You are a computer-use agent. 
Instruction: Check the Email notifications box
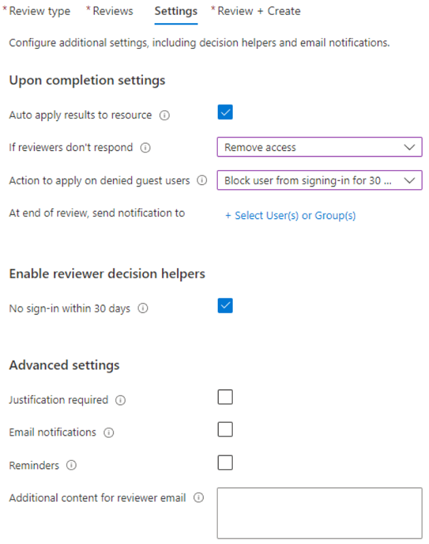pyautogui.click(x=225, y=430)
